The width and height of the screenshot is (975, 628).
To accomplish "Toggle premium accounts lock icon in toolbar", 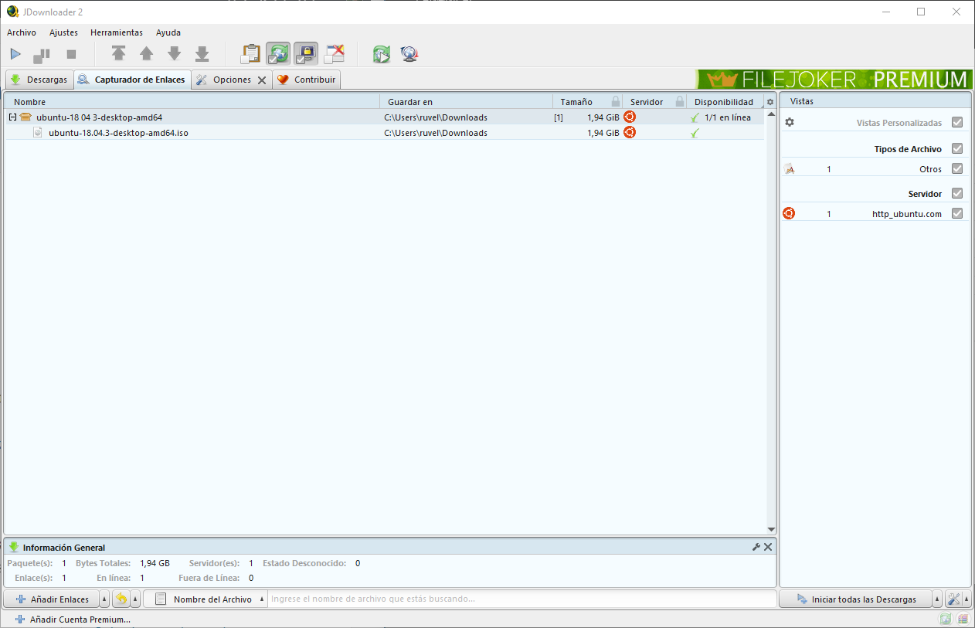I will [306, 53].
